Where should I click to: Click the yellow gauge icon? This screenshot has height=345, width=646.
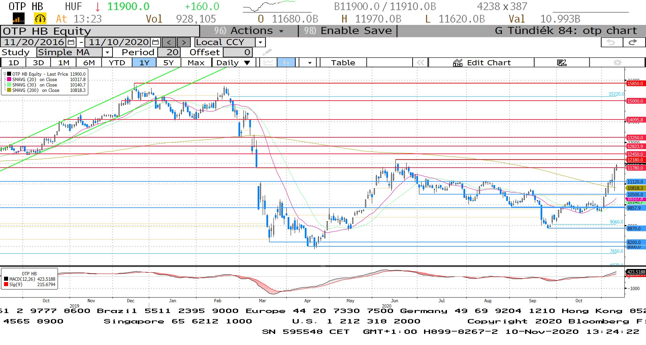(x=40, y=19)
